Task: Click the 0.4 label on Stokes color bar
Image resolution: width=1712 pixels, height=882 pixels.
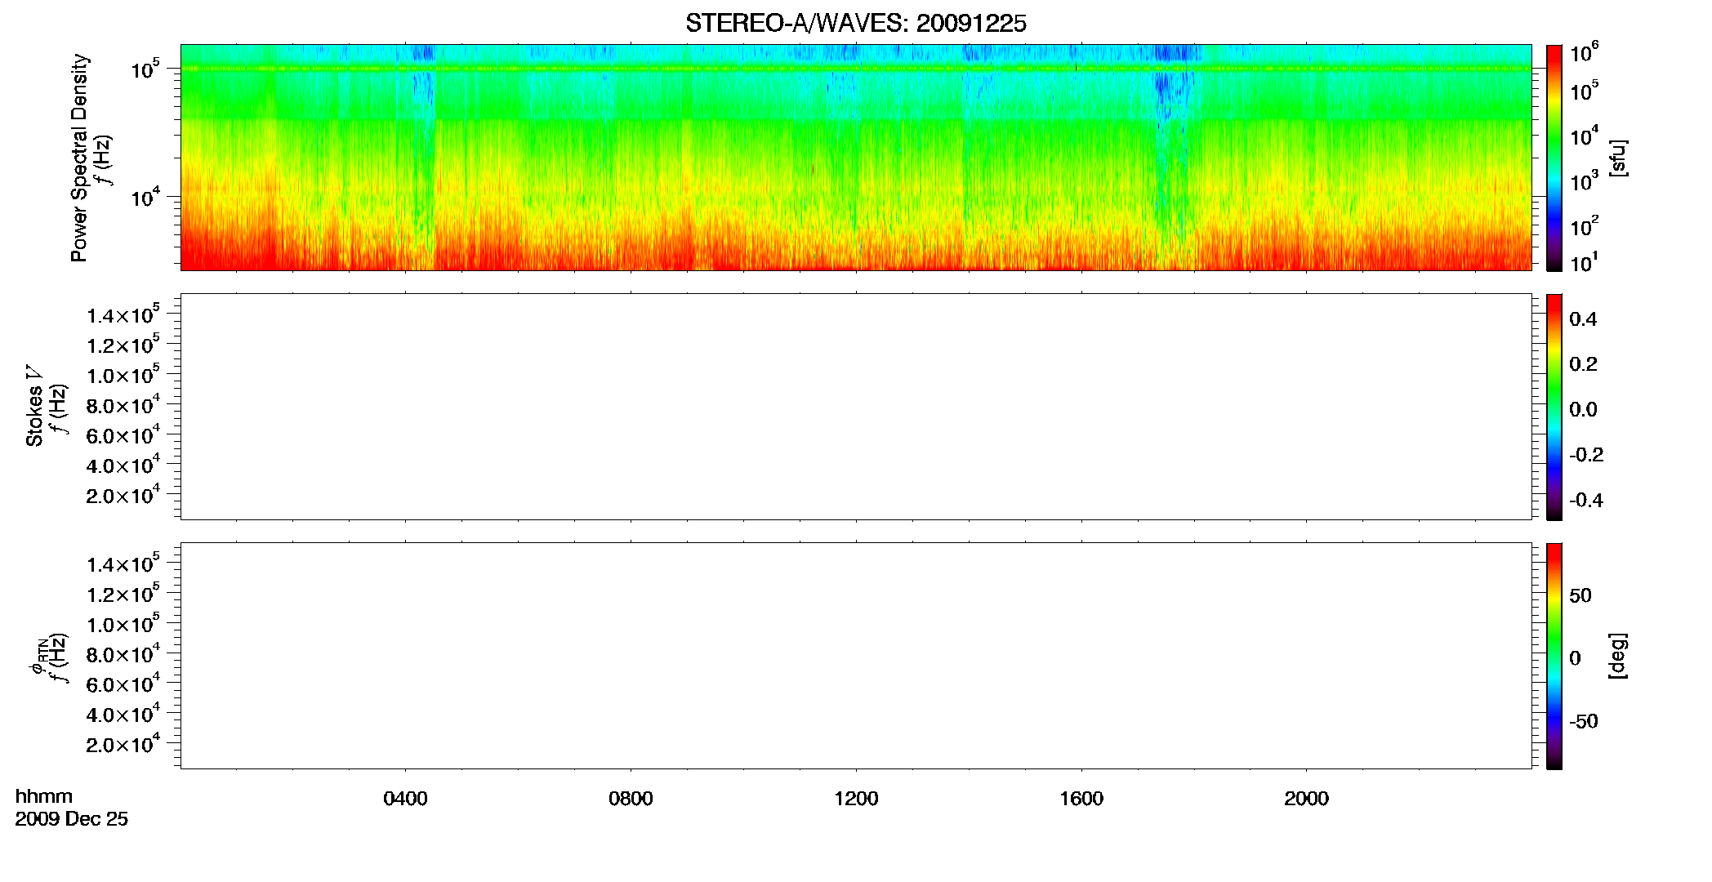Action: 1583,319
